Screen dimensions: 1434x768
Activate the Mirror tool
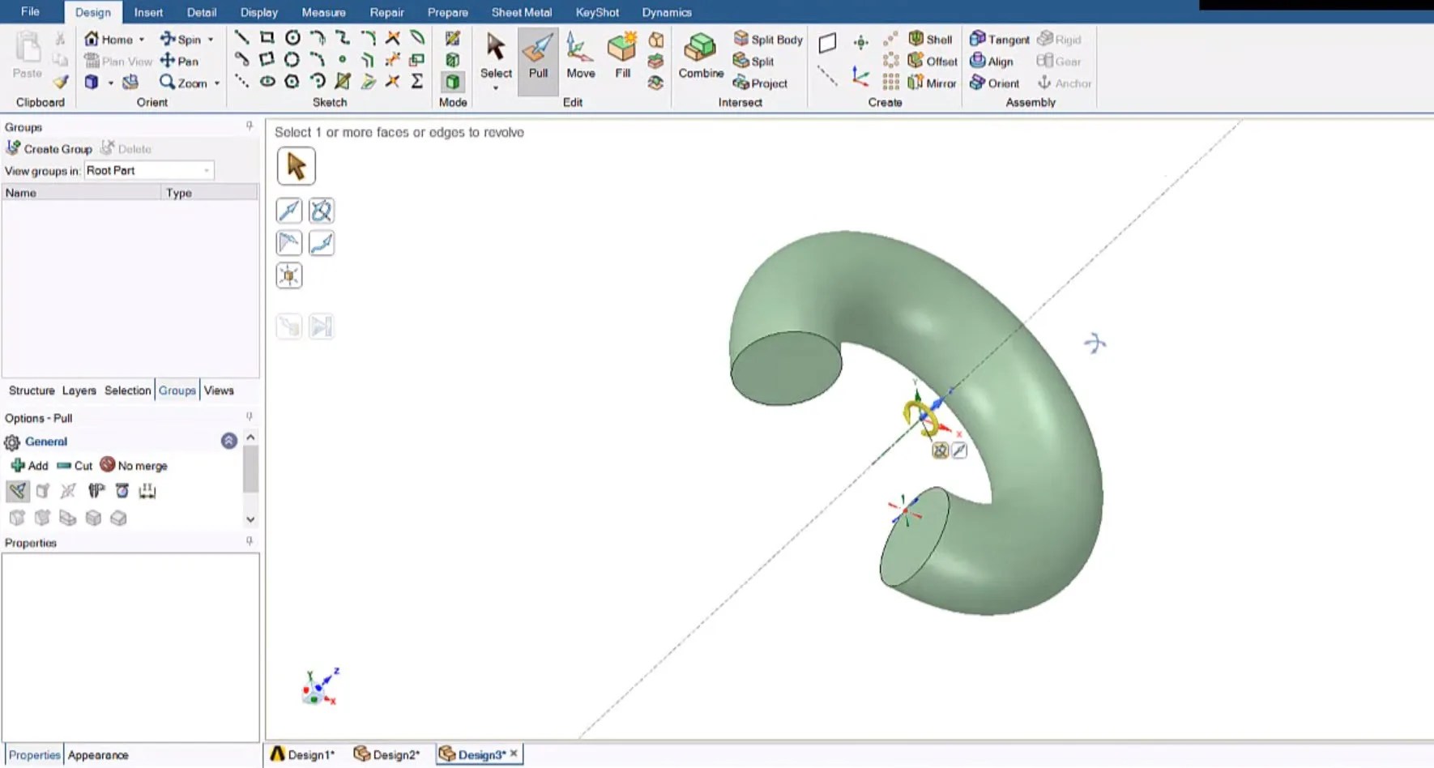932,83
